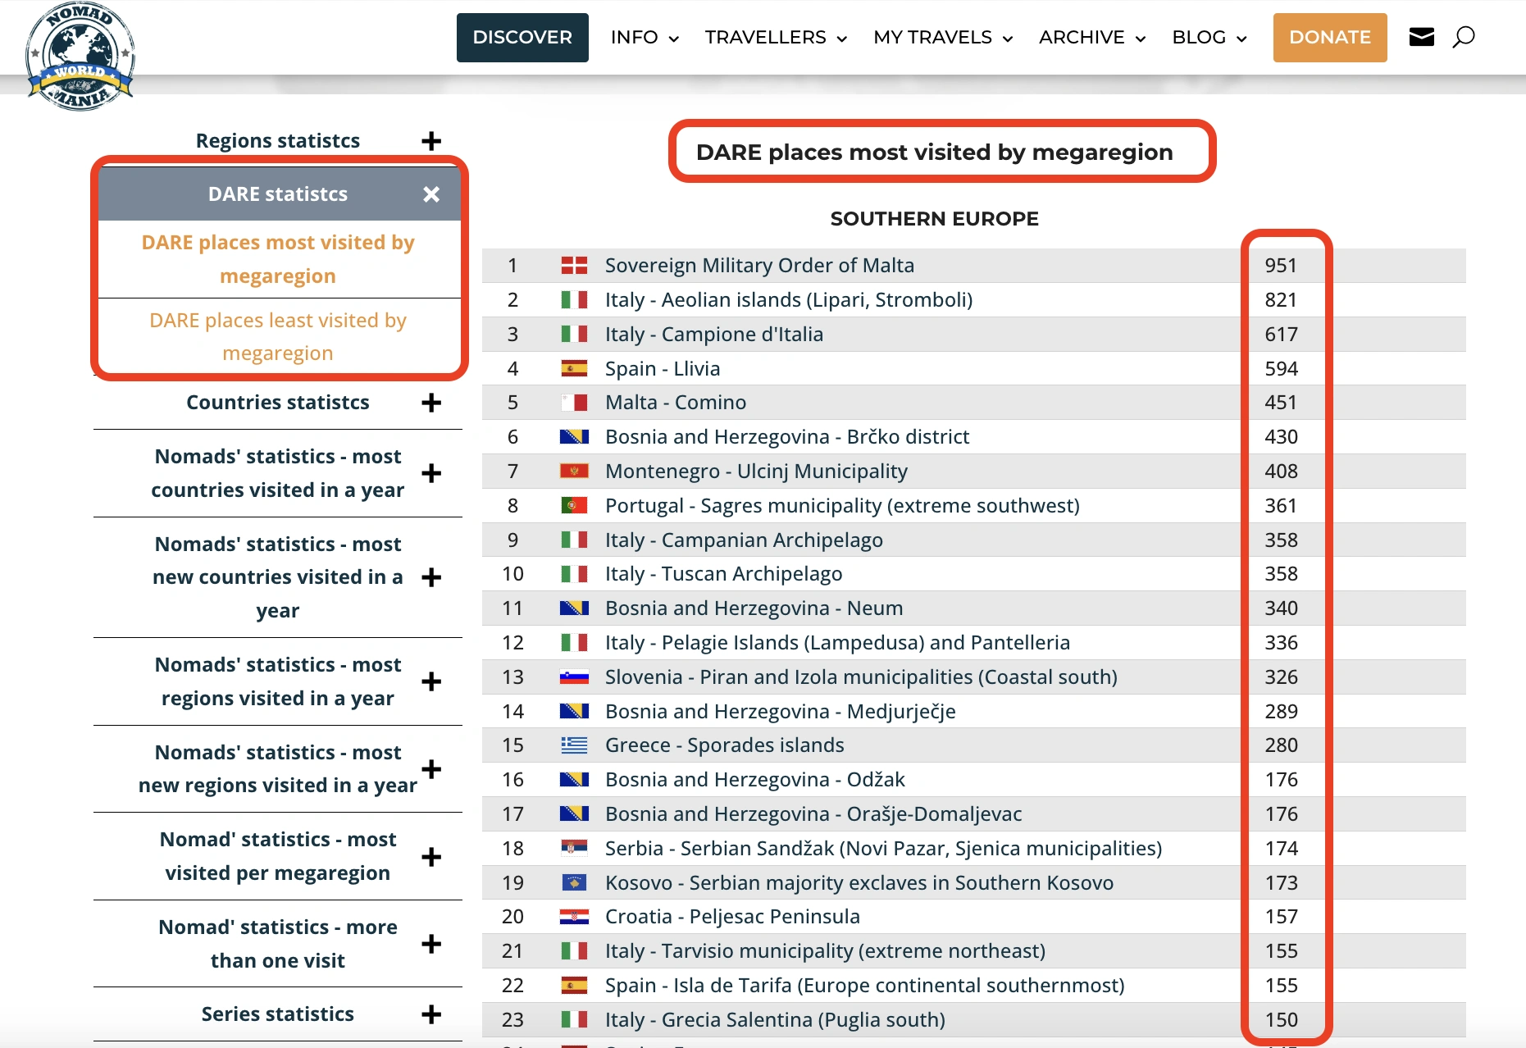
Task: Click the search magnifier icon
Action: 1464,37
